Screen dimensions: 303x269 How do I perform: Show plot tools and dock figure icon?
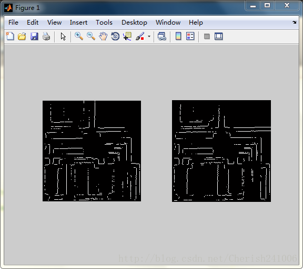[219, 36]
